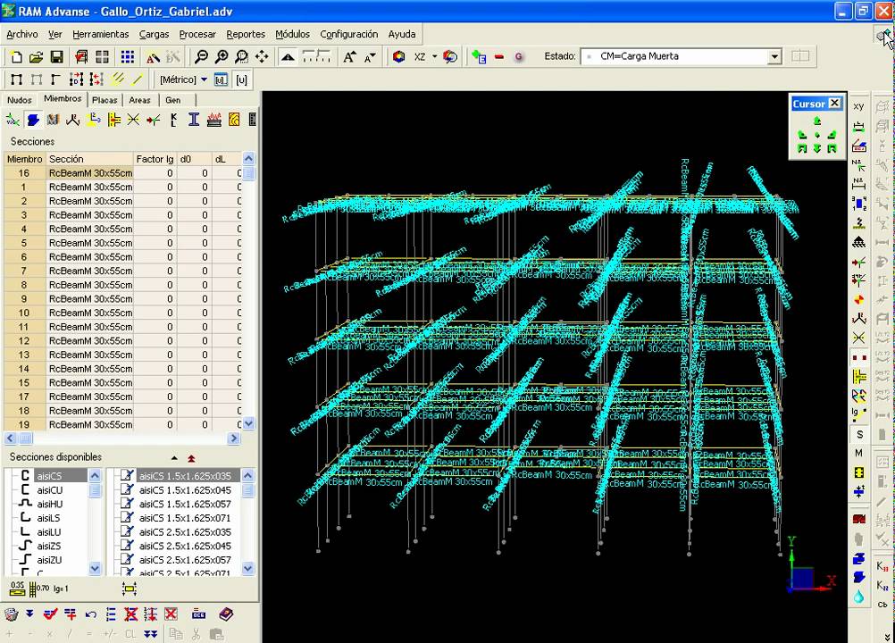Click the Sección column header
Image resolution: width=895 pixels, height=643 pixels.
pos(90,159)
